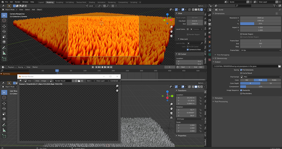Open File Format PNG dropdown
The width and height of the screenshot is (282, 149).
(261, 77)
